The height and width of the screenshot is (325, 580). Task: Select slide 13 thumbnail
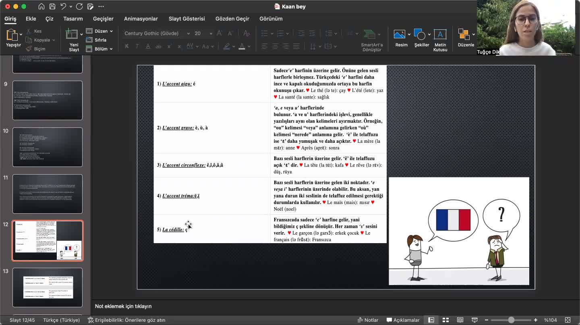pyautogui.click(x=48, y=287)
